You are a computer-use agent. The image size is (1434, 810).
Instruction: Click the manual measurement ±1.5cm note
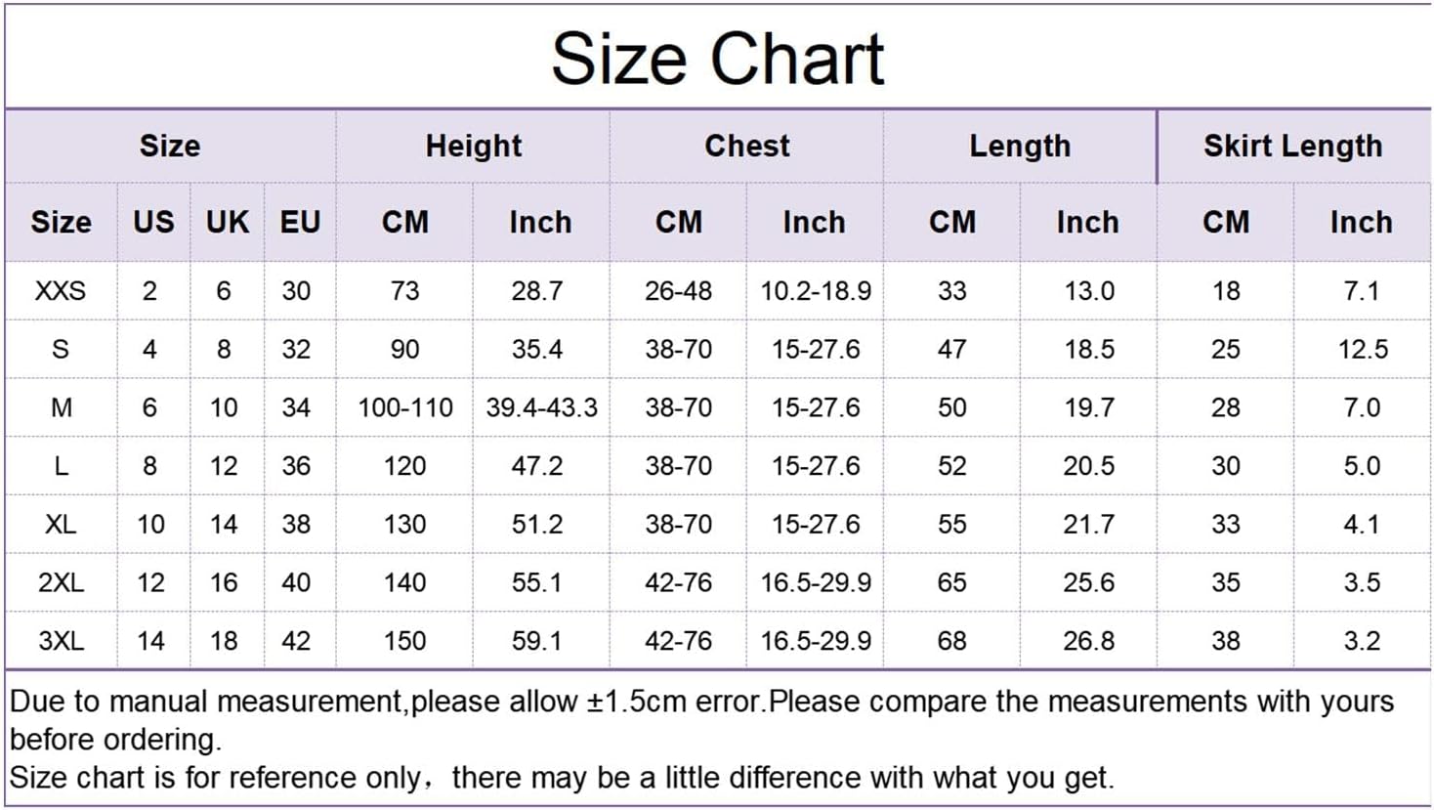point(701,719)
